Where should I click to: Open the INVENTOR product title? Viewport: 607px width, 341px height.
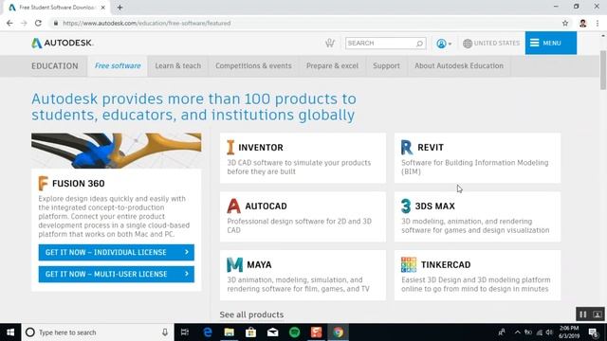(x=261, y=148)
